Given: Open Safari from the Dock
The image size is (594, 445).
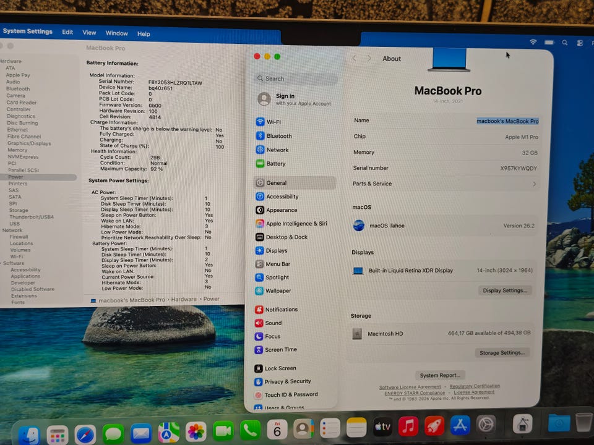Looking at the screenshot, I should coord(85,434).
